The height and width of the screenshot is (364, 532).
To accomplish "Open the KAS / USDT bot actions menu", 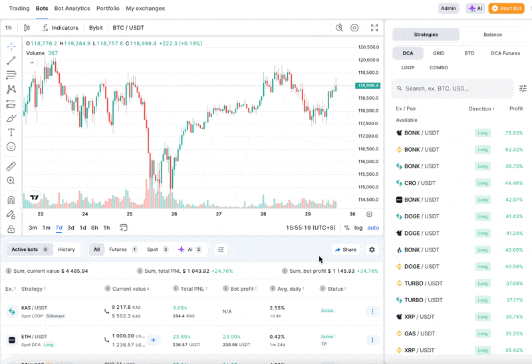I will (372, 311).
